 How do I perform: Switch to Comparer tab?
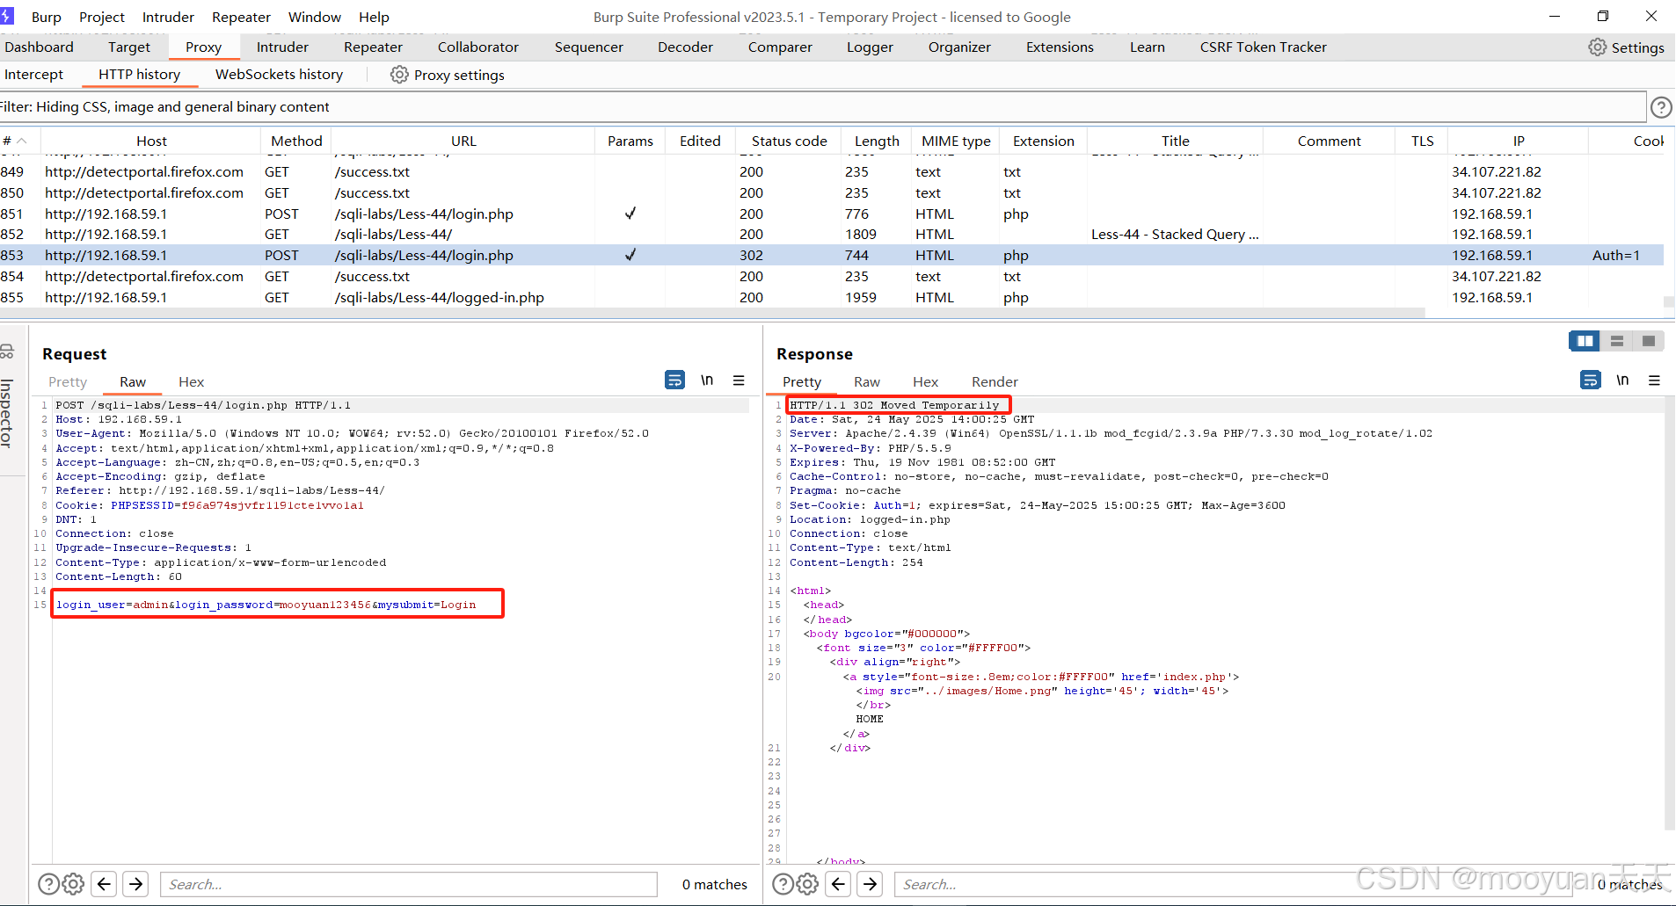click(780, 47)
